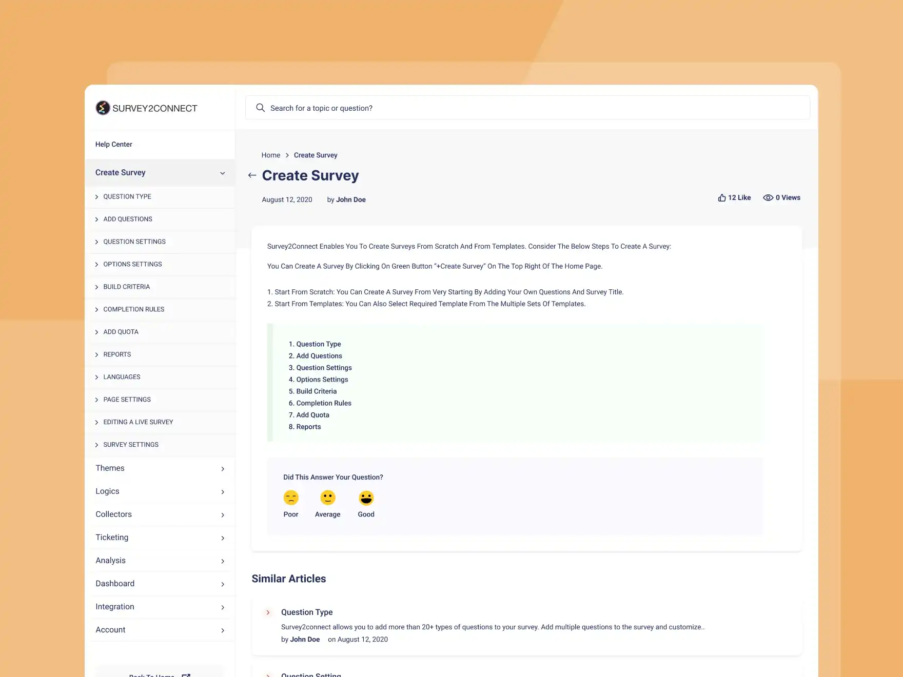
Task: Expand the Integration sidebar section
Action: click(x=223, y=607)
